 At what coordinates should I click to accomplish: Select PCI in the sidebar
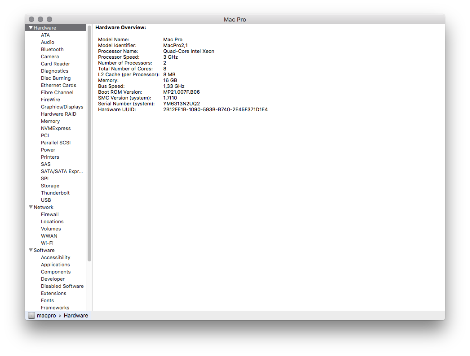click(x=44, y=135)
